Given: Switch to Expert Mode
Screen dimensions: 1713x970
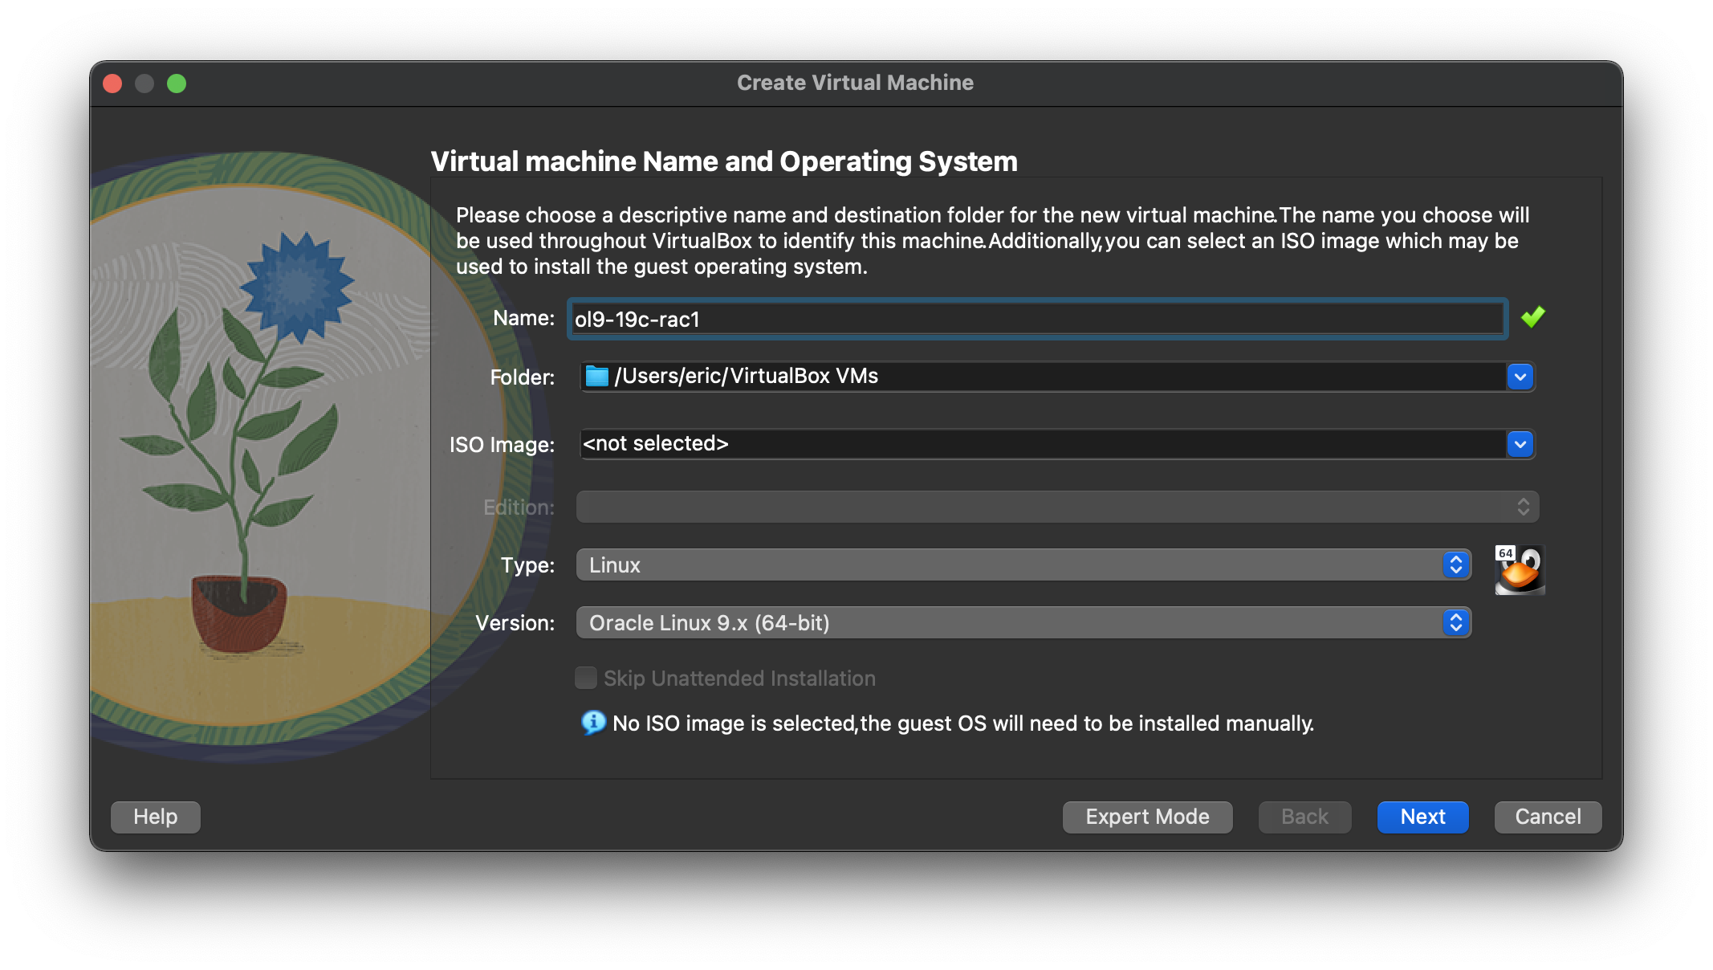Looking at the screenshot, I should (x=1147, y=817).
